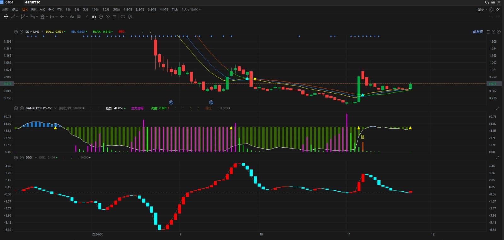Open the 显示 display dropdown

coord(482,9)
